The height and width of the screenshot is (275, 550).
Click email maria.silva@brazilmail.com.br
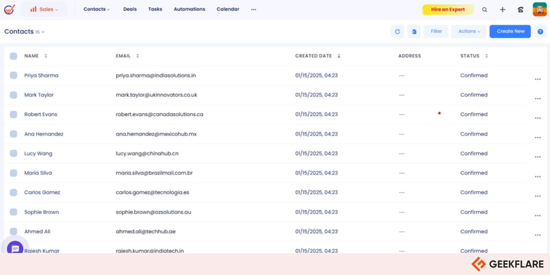(x=154, y=173)
